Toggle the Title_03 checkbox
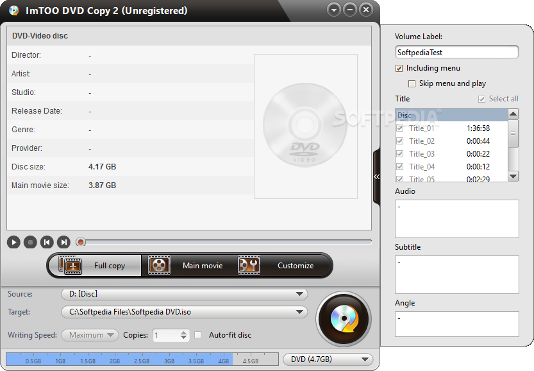 [400, 154]
